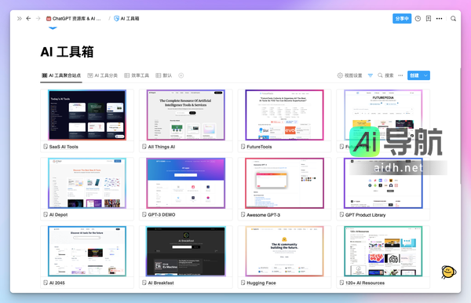The width and height of the screenshot is (471, 303).
Task: Open 120+ AI Resources card thumbnail
Action: pyautogui.click(x=383, y=251)
